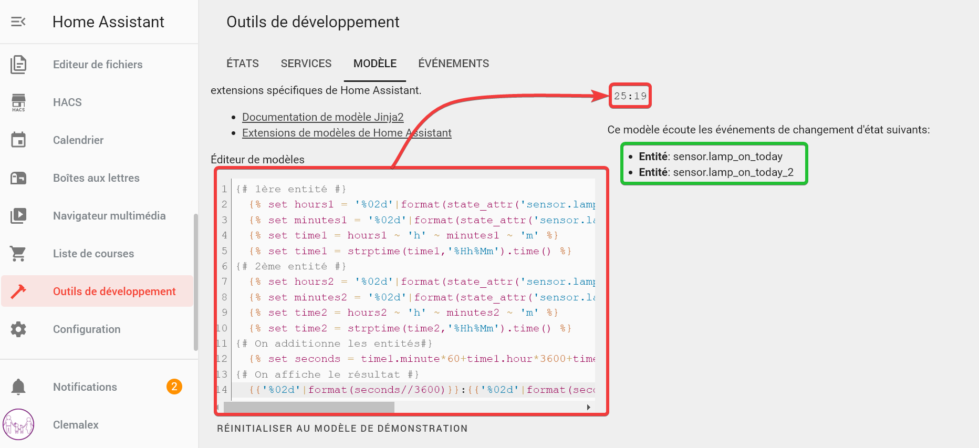
Task: Click code line 13 On affiche le résultat
Action: 327,374
